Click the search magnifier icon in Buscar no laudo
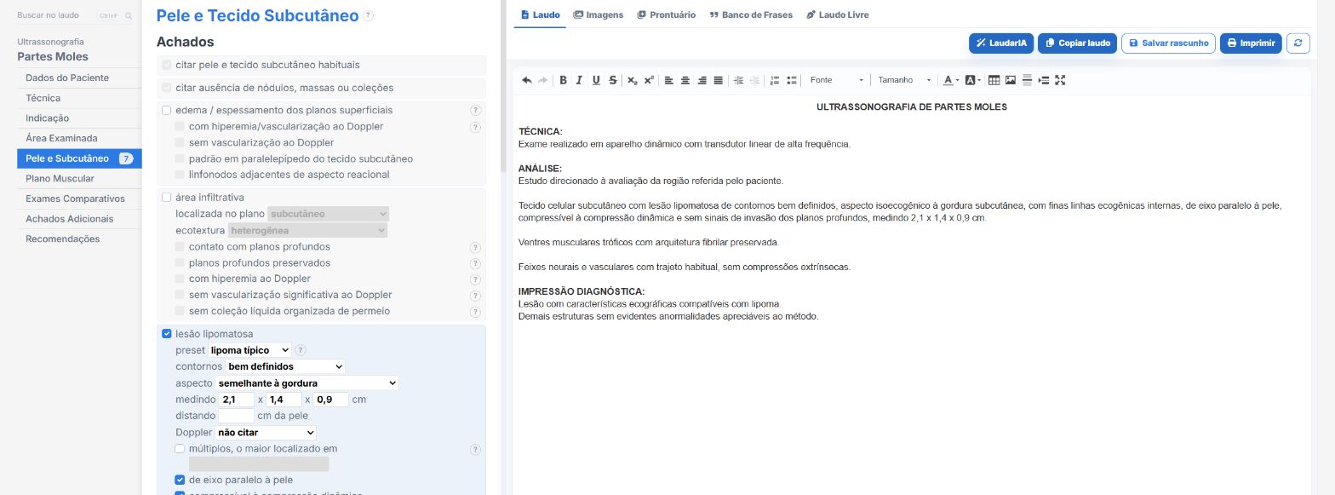 [x=129, y=15]
